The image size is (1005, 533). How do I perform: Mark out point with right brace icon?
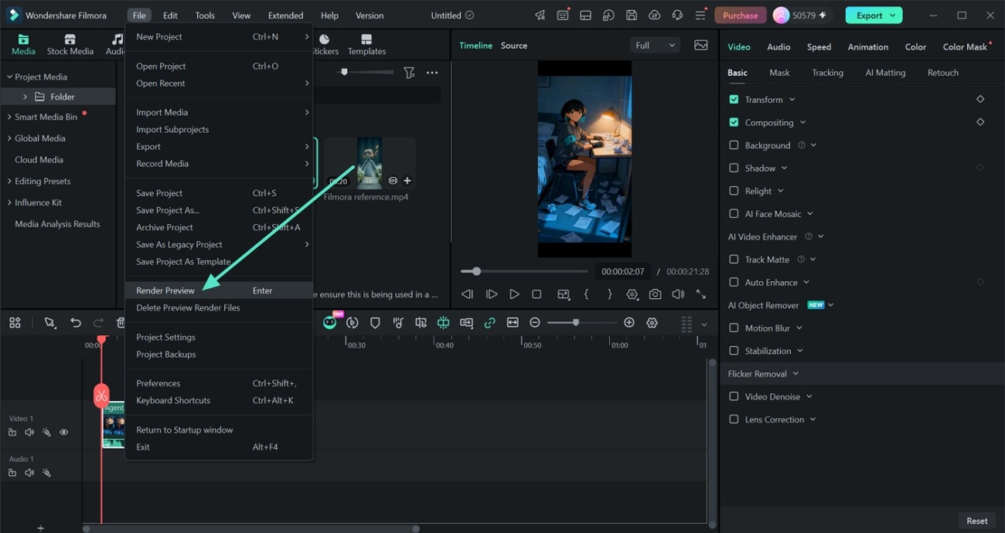click(609, 294)
